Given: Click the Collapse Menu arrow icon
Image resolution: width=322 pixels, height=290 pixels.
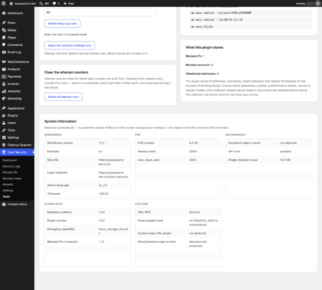Looking at the screenshot, I should click(x=4, y=205).
